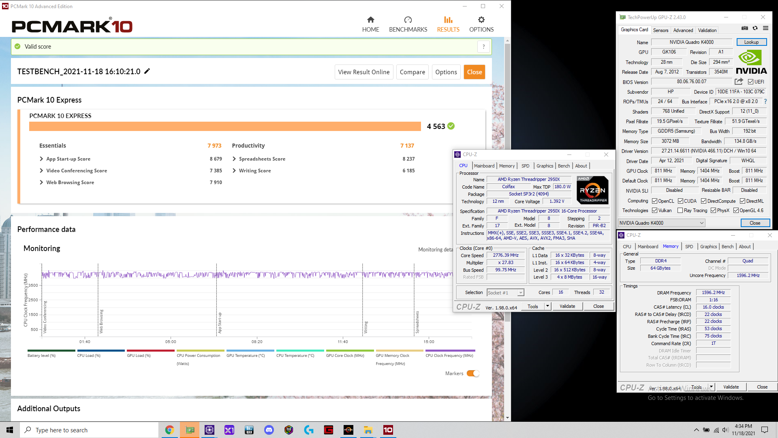Open the notification center icon
The width and height of the screenshot is (778, 438).
765,430
